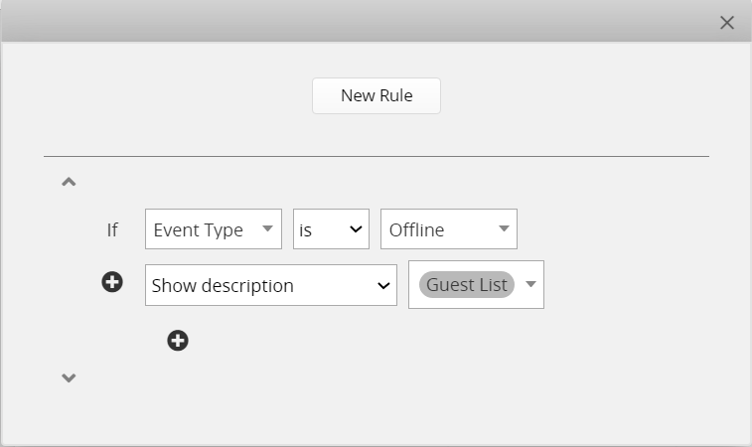752x447 pixels.
Task: Click the chevron in the Show description selector
Action: 383,286
